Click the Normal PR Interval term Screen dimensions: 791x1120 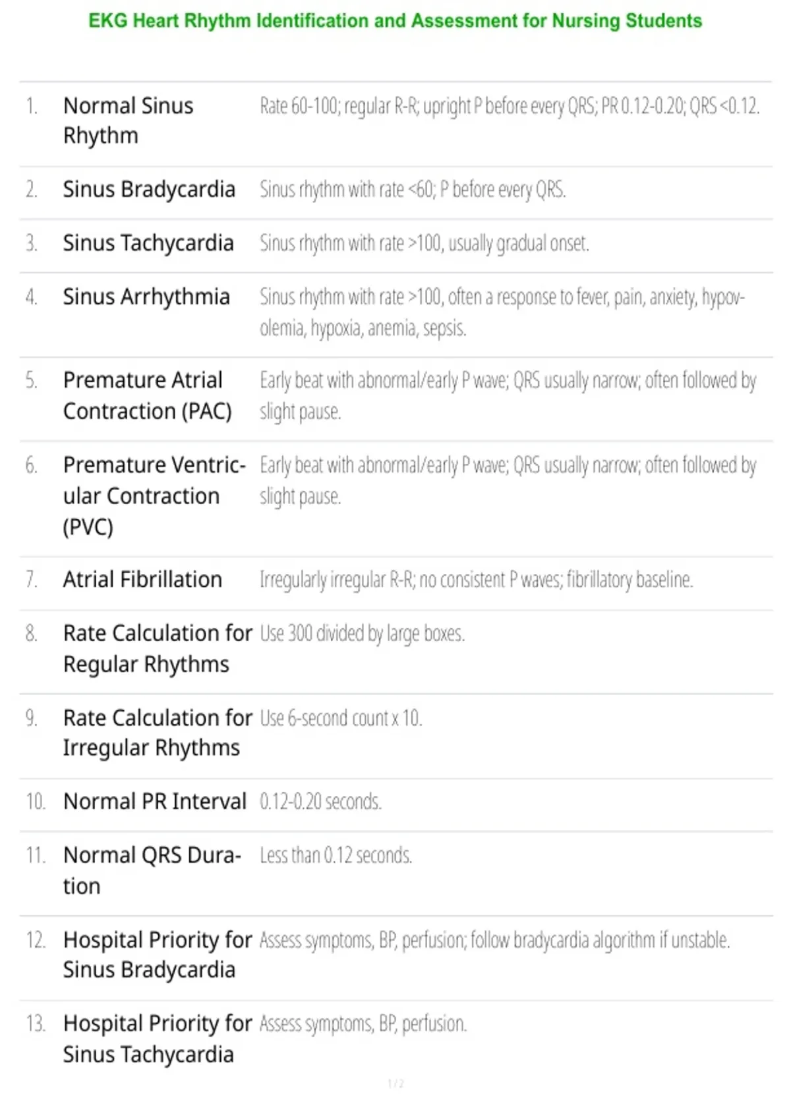coord(155,802)
